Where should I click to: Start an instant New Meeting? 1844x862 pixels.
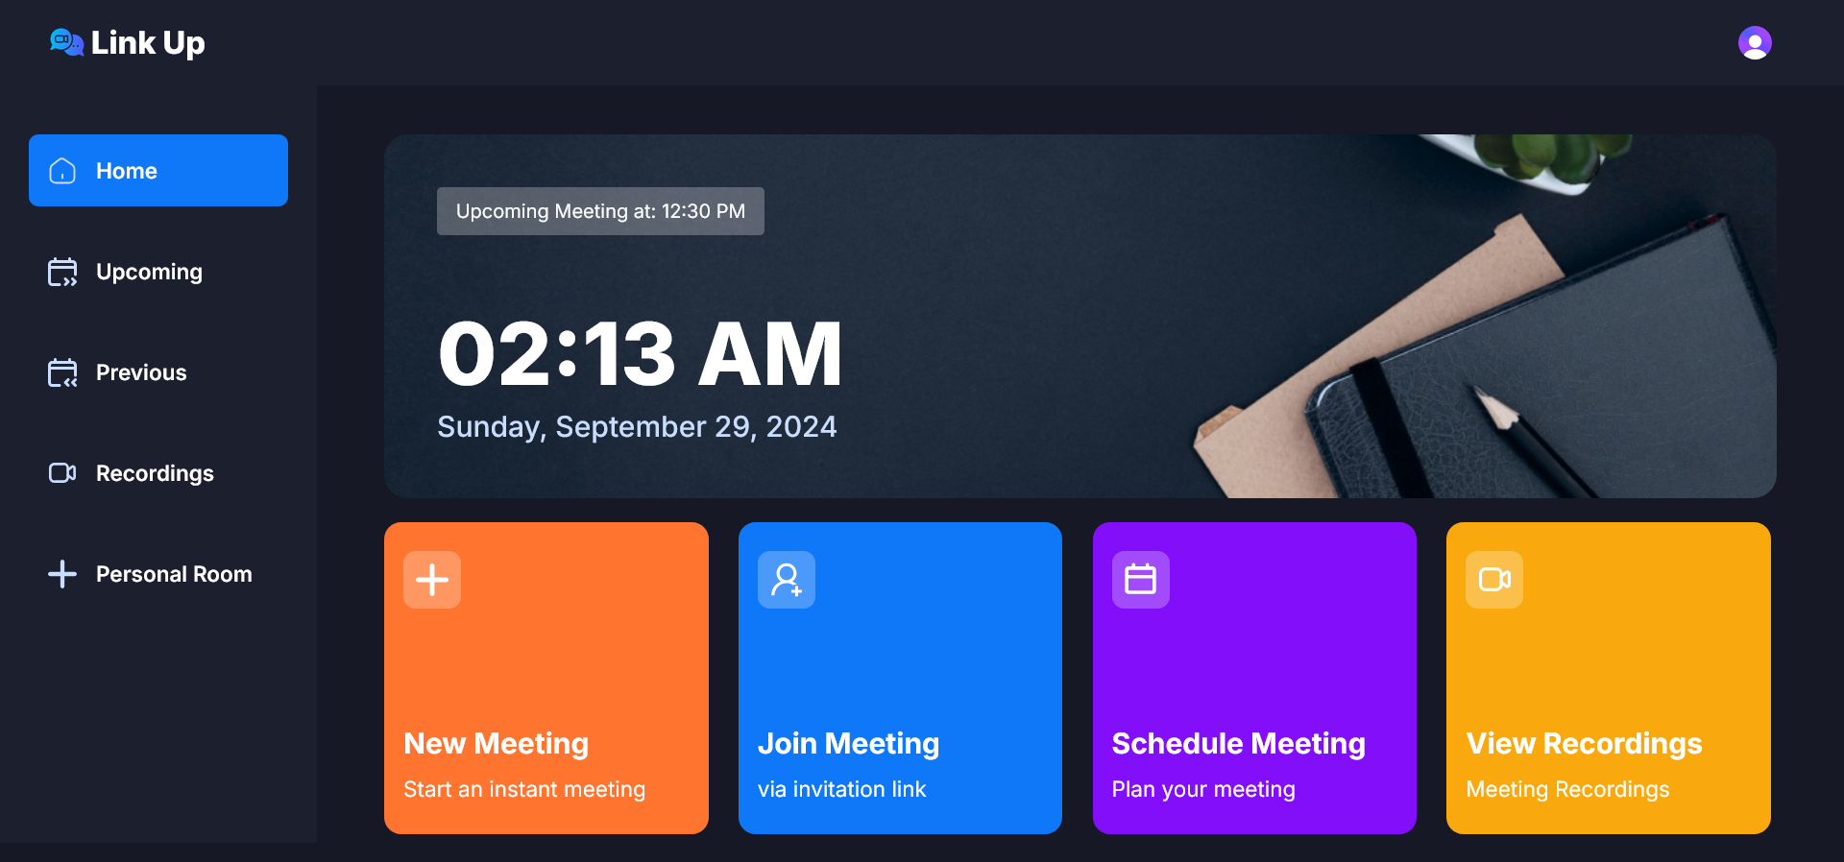coord(546,678)
